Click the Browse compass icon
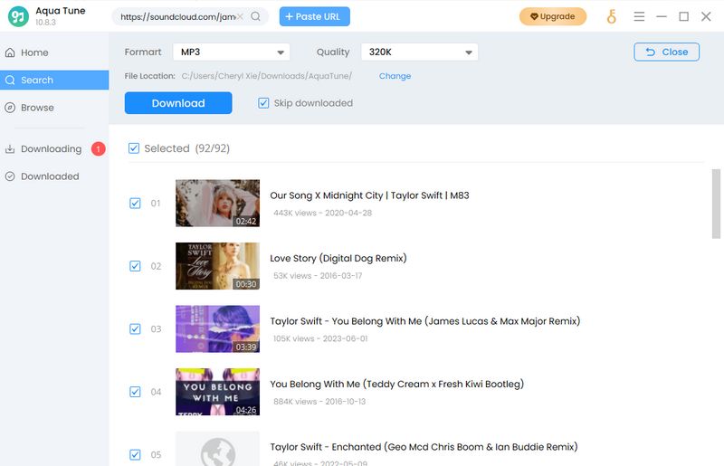Image resolution: width=724 pixels, height=466 pixels. click(x=10, y=108)
